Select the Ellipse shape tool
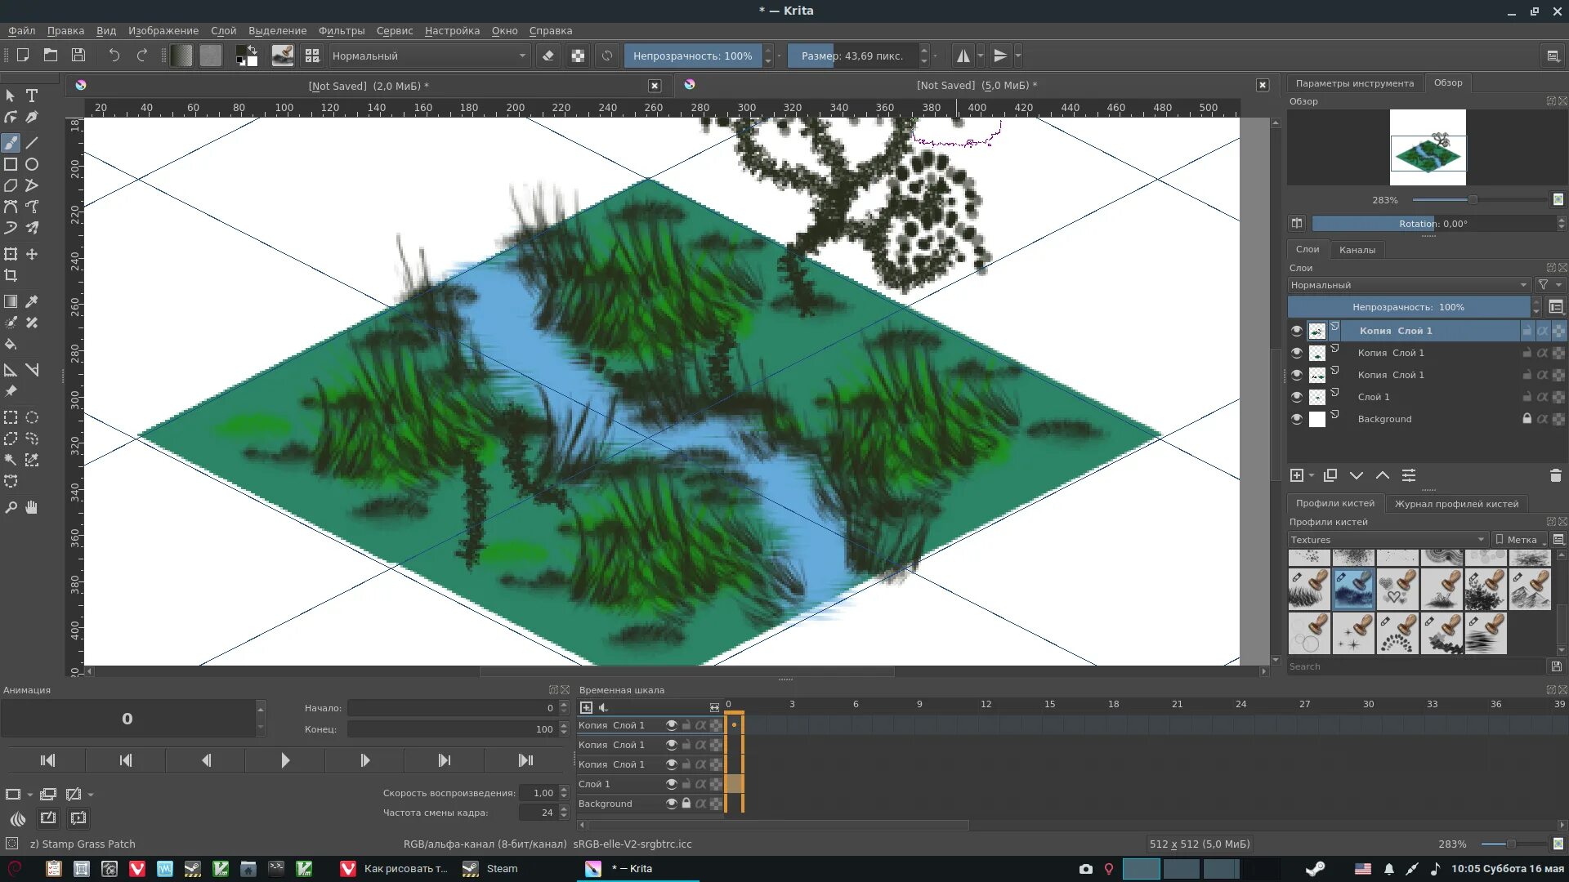1569x882 pixels. [x=32, y=164]
